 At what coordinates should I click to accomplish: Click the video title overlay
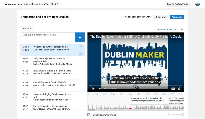click(x=136, y=37)
